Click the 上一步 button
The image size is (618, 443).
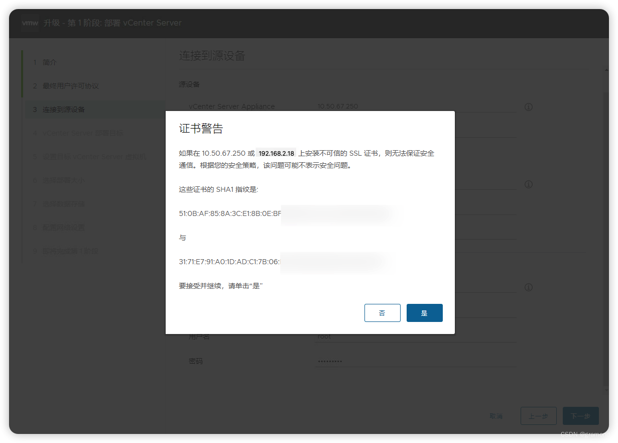538,415
